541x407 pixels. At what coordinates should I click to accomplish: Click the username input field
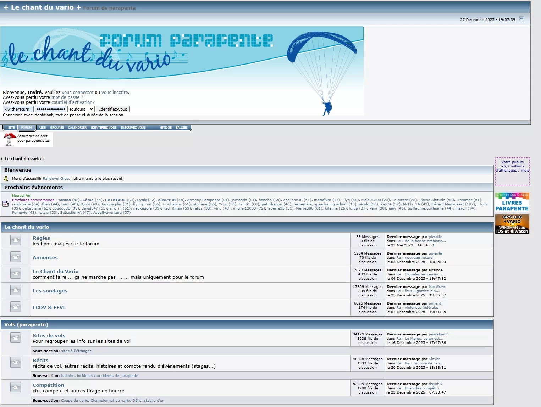tap(18, 109)
